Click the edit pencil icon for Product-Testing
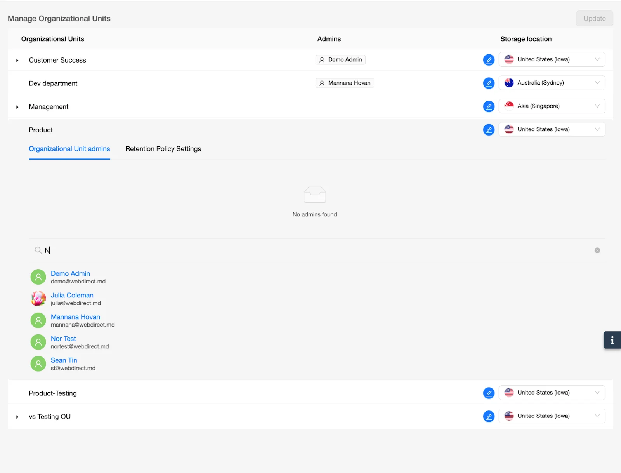 tap(489, 393)
